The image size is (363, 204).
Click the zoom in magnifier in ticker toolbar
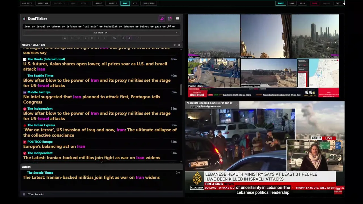(79, 38)
